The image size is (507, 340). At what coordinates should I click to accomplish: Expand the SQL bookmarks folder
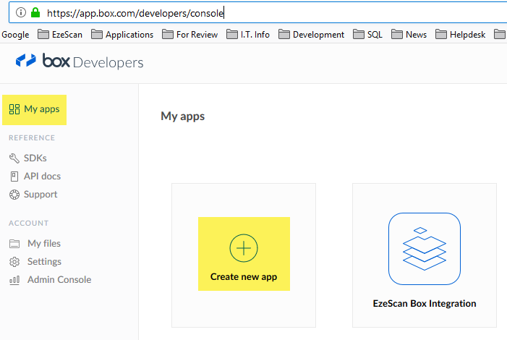(x=368, y=34)
